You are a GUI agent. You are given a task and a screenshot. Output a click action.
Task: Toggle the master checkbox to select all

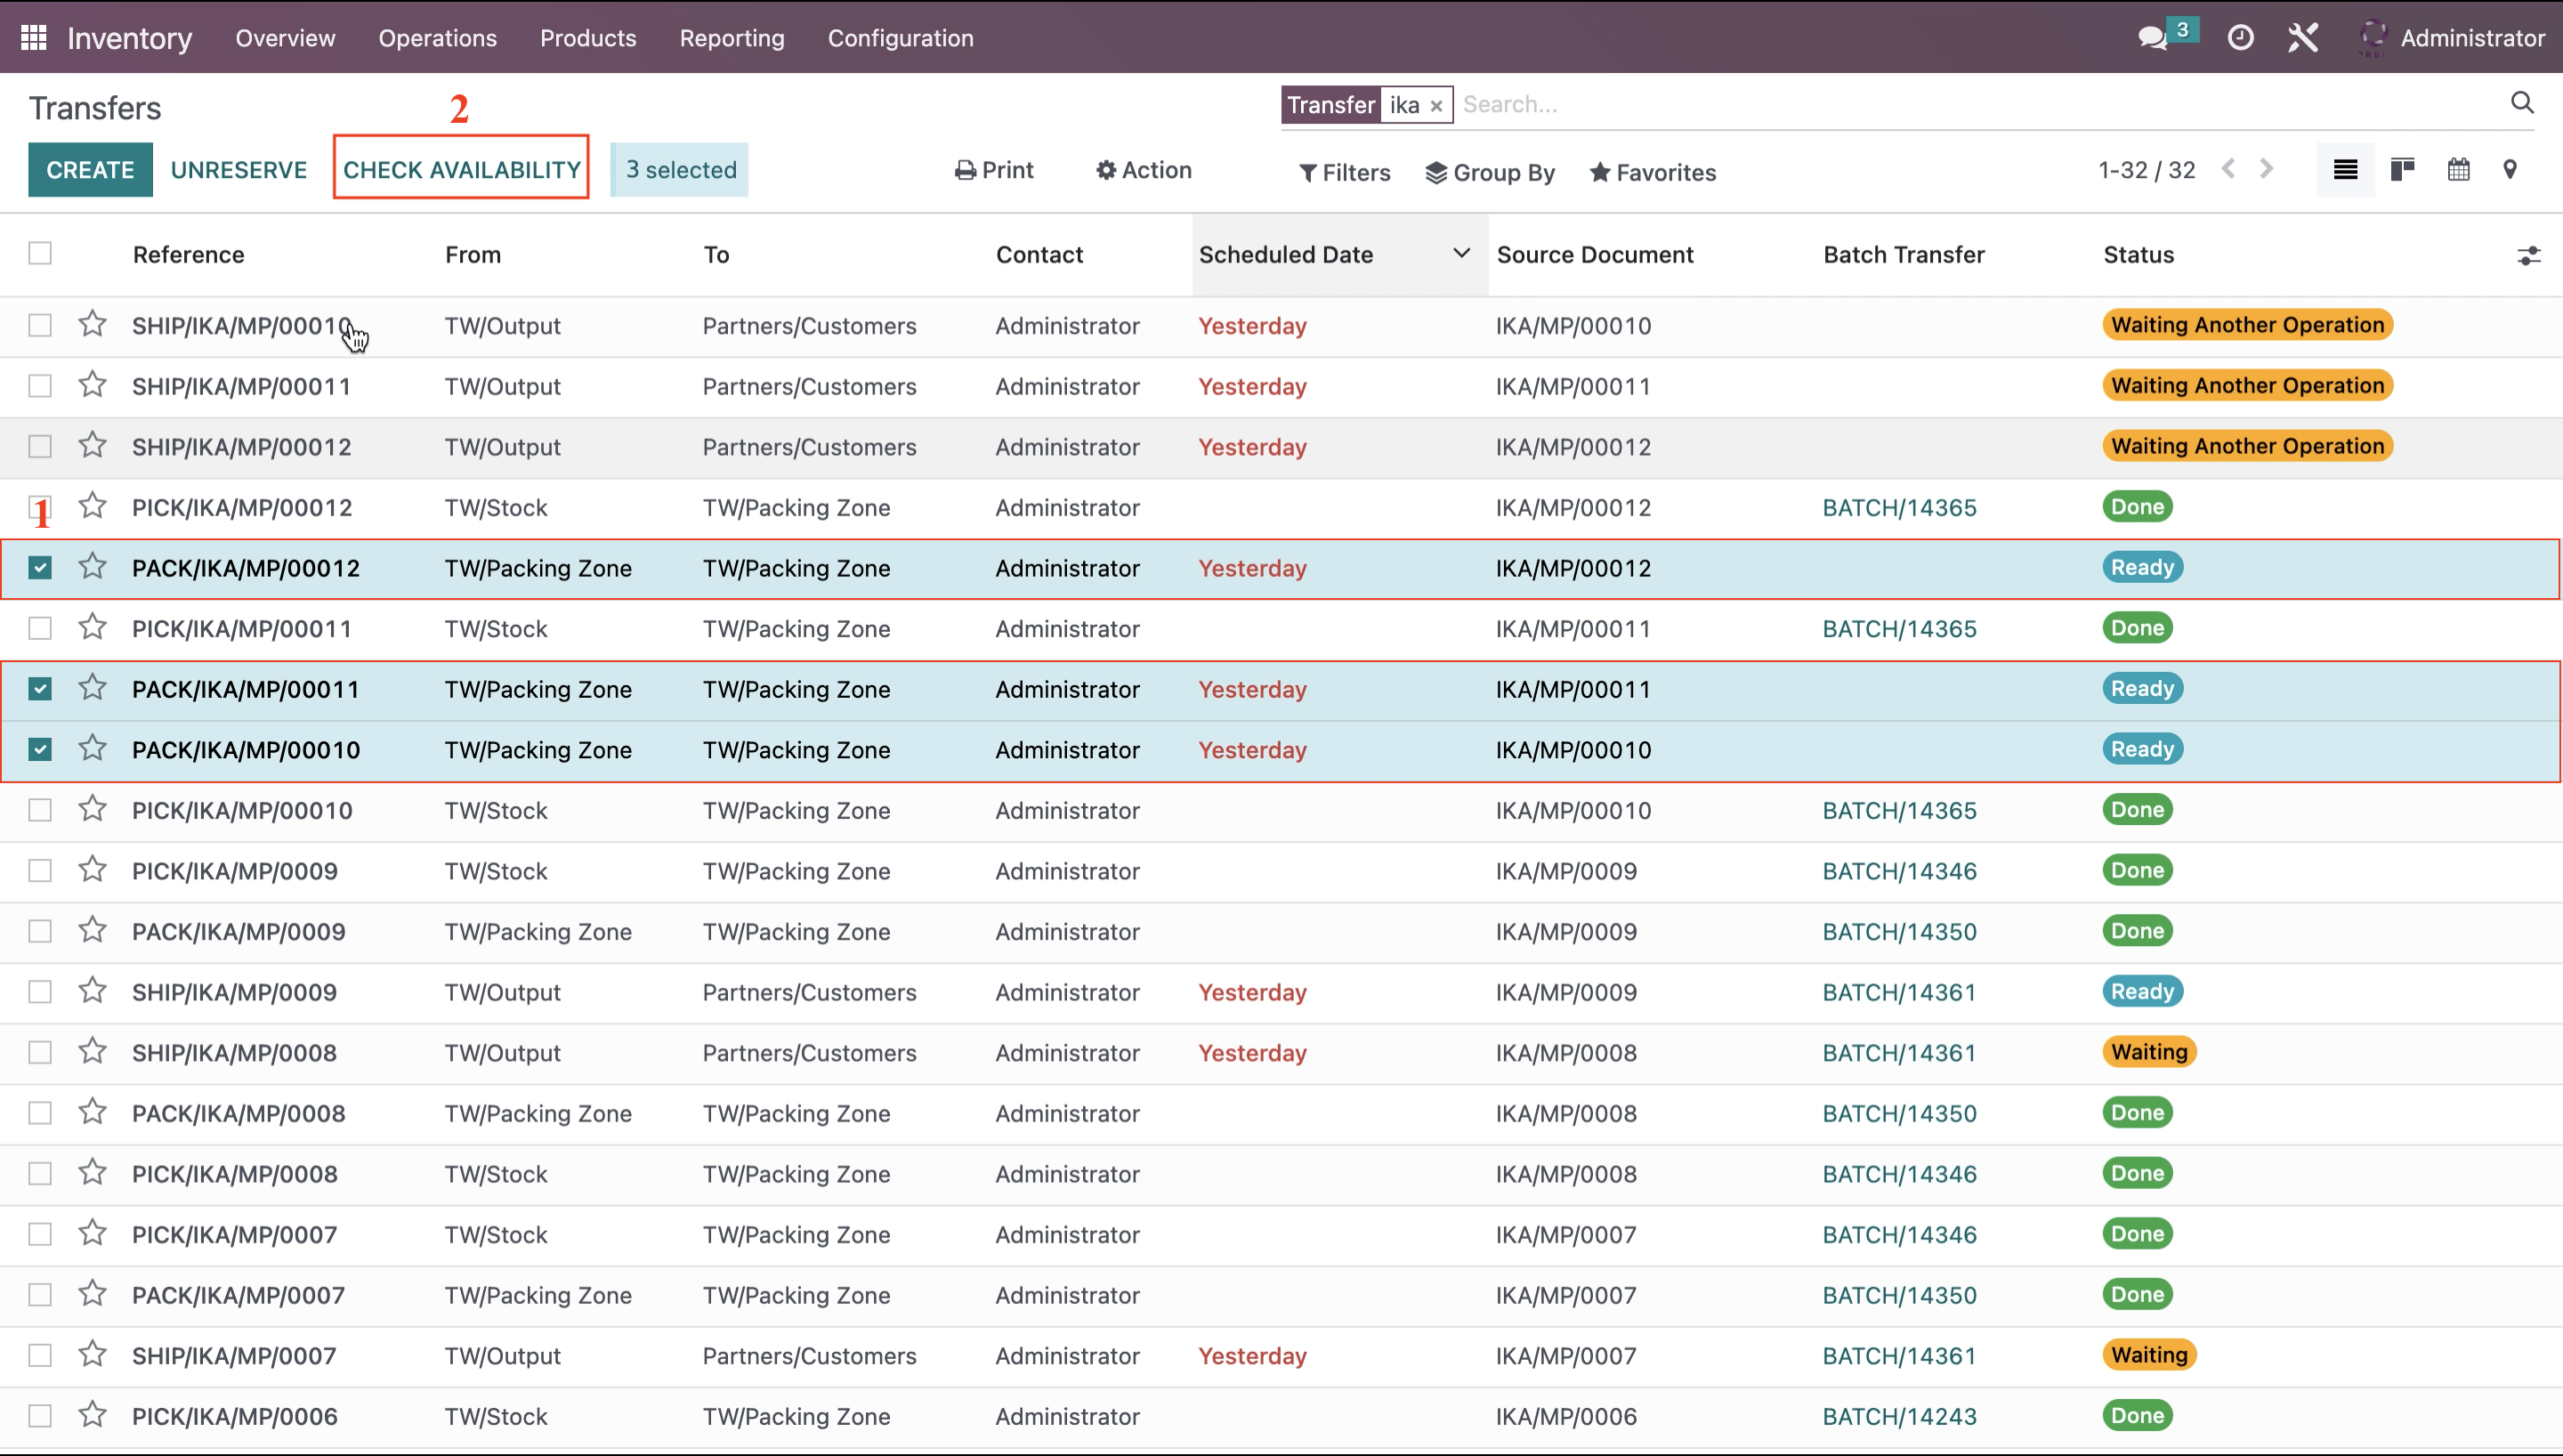click(x=40, y=254)
